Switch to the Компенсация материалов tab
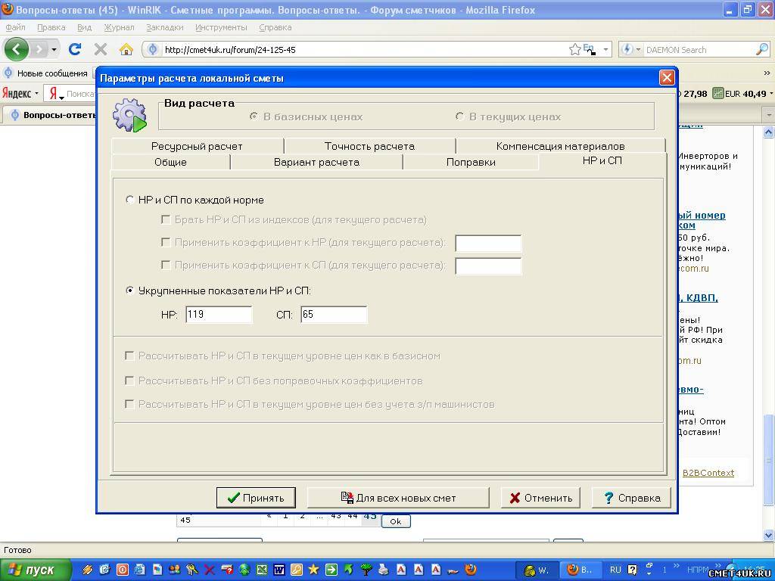This screenshot has height=581, width=775. [561, 146]
